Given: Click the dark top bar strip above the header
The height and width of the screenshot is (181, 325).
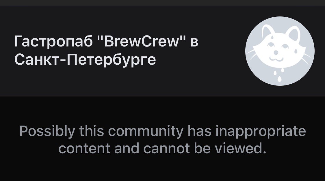Looking at the screenshot, I should [x=162, y=3].
